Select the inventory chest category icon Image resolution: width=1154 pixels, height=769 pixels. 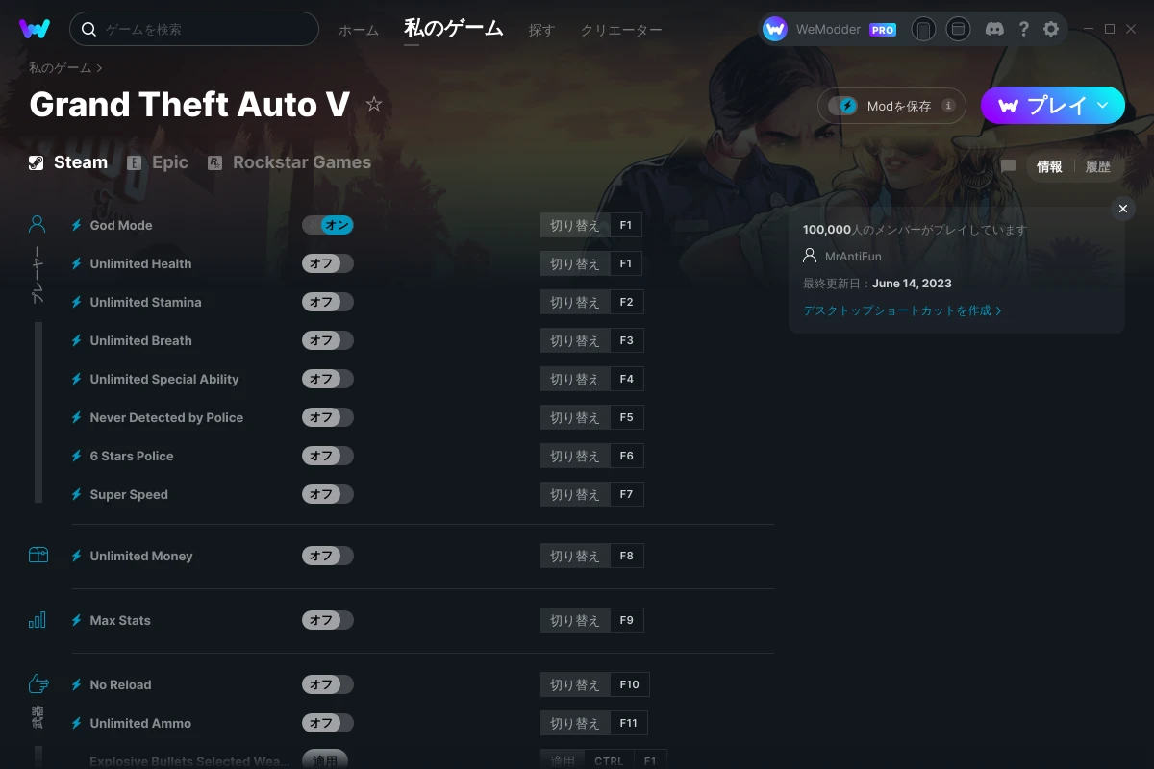coord(38,555)
